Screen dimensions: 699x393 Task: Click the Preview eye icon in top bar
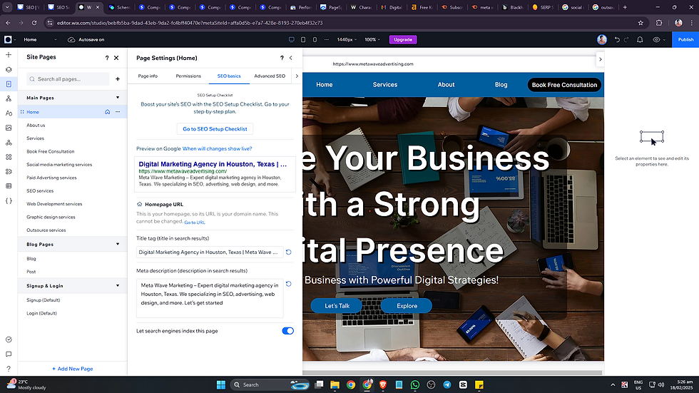click(656, 40)
